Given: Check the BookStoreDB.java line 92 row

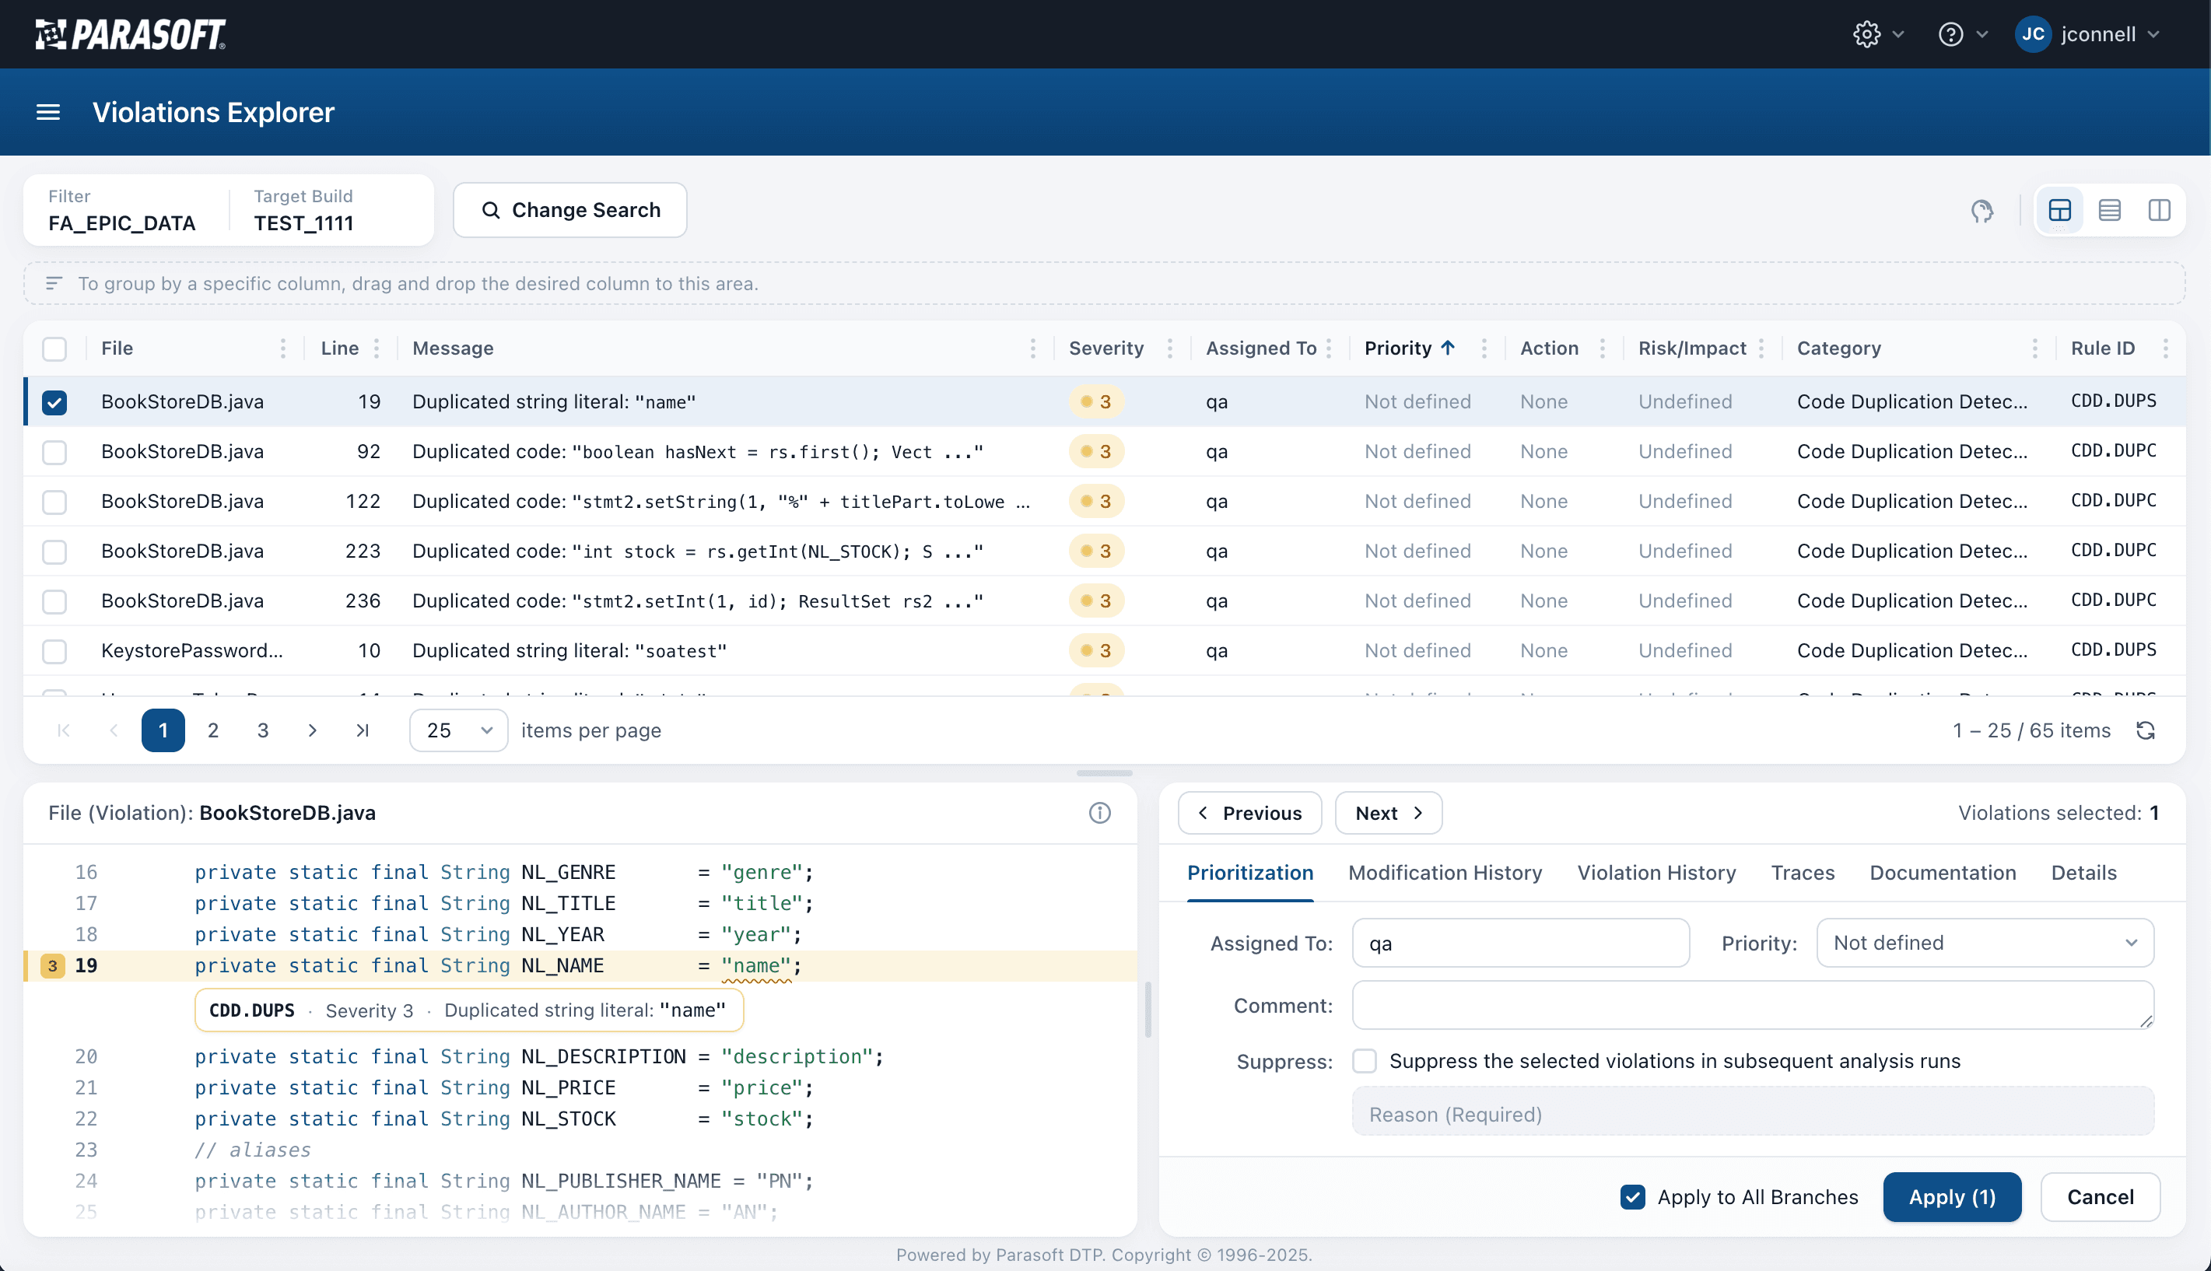Looking at the screenshot, I should [x=54, y=451].
